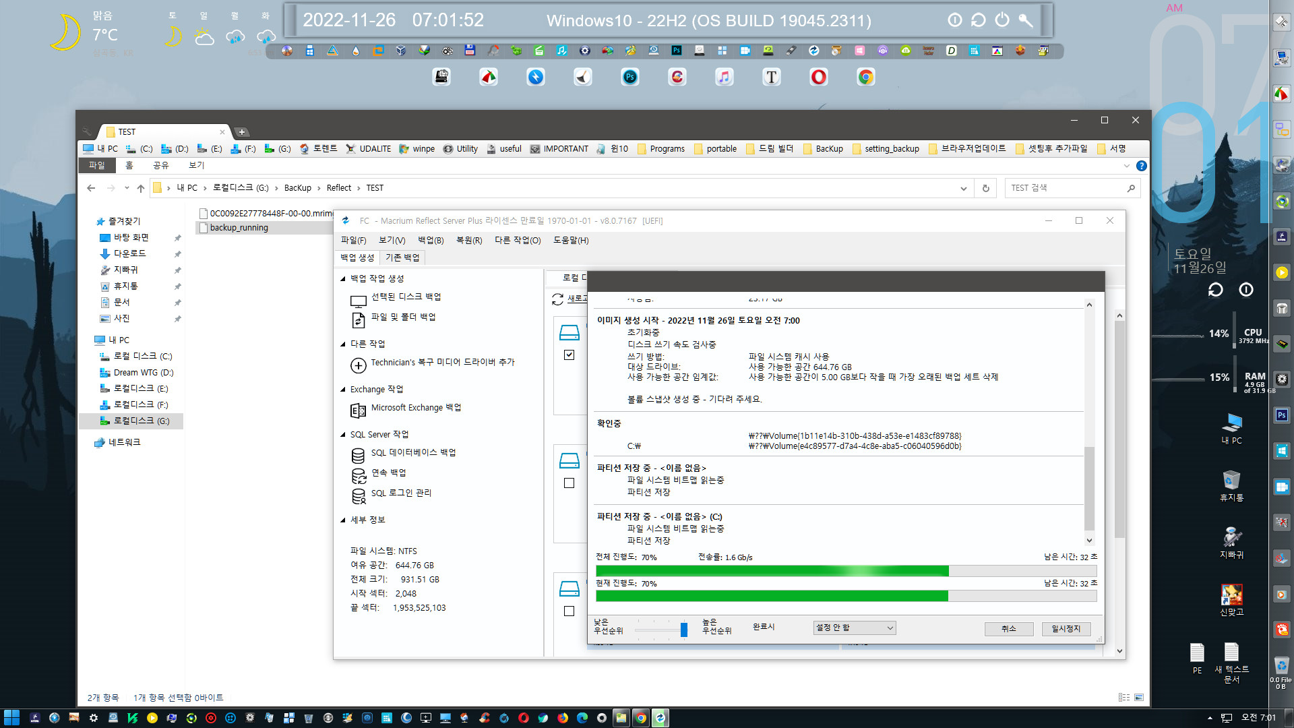Viewport: 1294px width, 728px height.
Task: Click the selected disk backup icon
Action: pyautogui.click(x=359, y=300)
